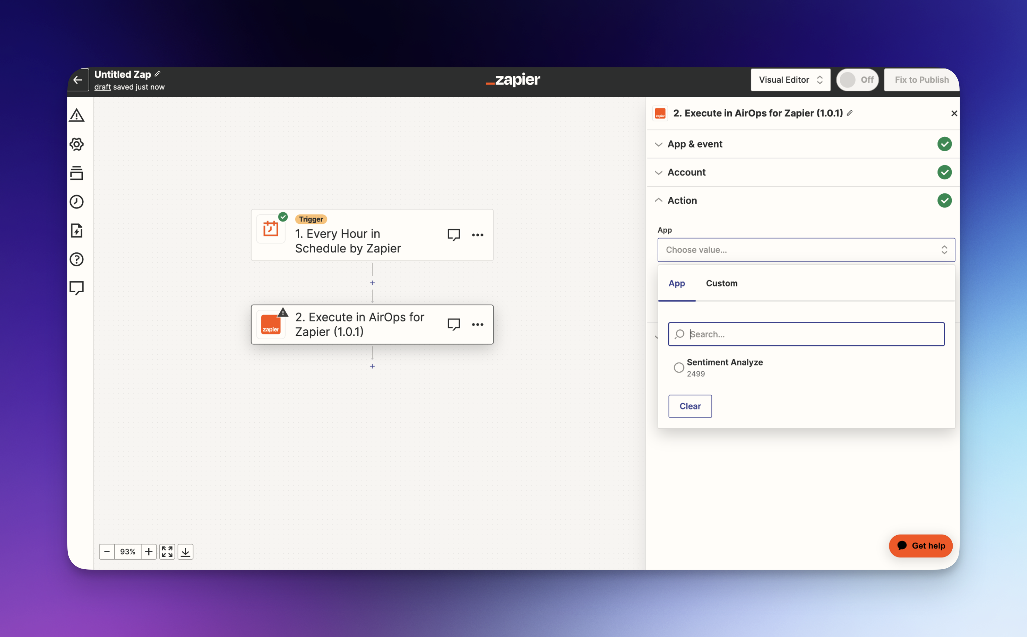The image size is (1027, 637).
Task: Open Zap settings gear in sidebar
Action: pyautogui.click(x=77, y=144)
